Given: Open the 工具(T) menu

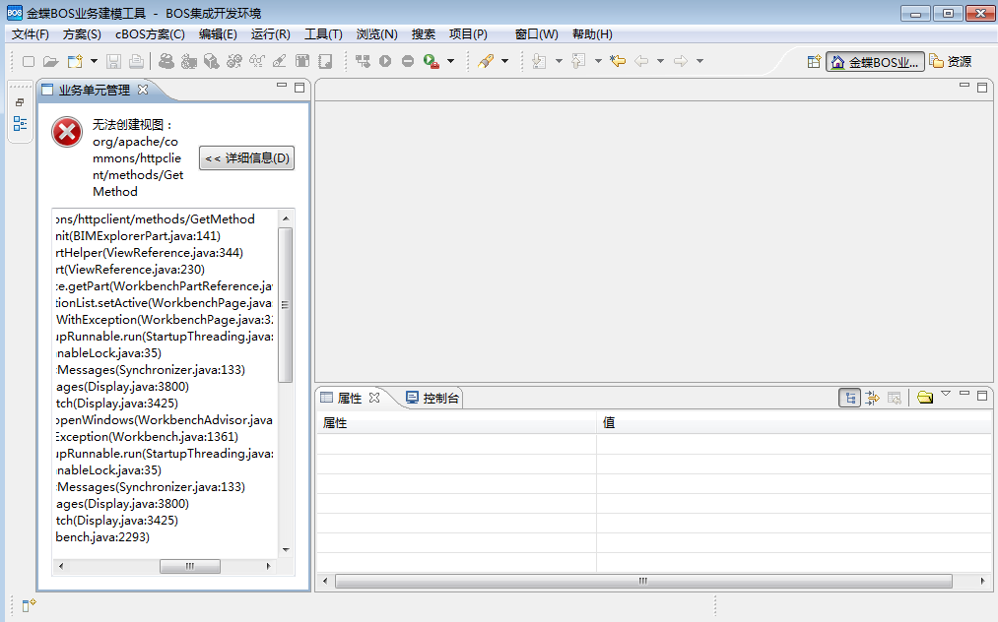Looking at the screenshot, I should click(323, 34).
